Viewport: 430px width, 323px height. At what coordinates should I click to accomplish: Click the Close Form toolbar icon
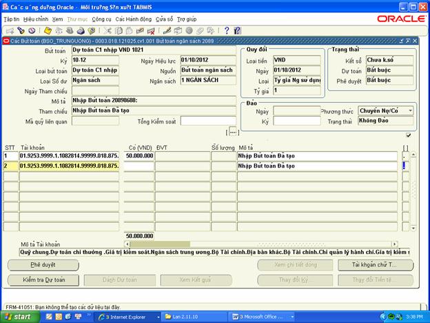[x=91, y=31]
